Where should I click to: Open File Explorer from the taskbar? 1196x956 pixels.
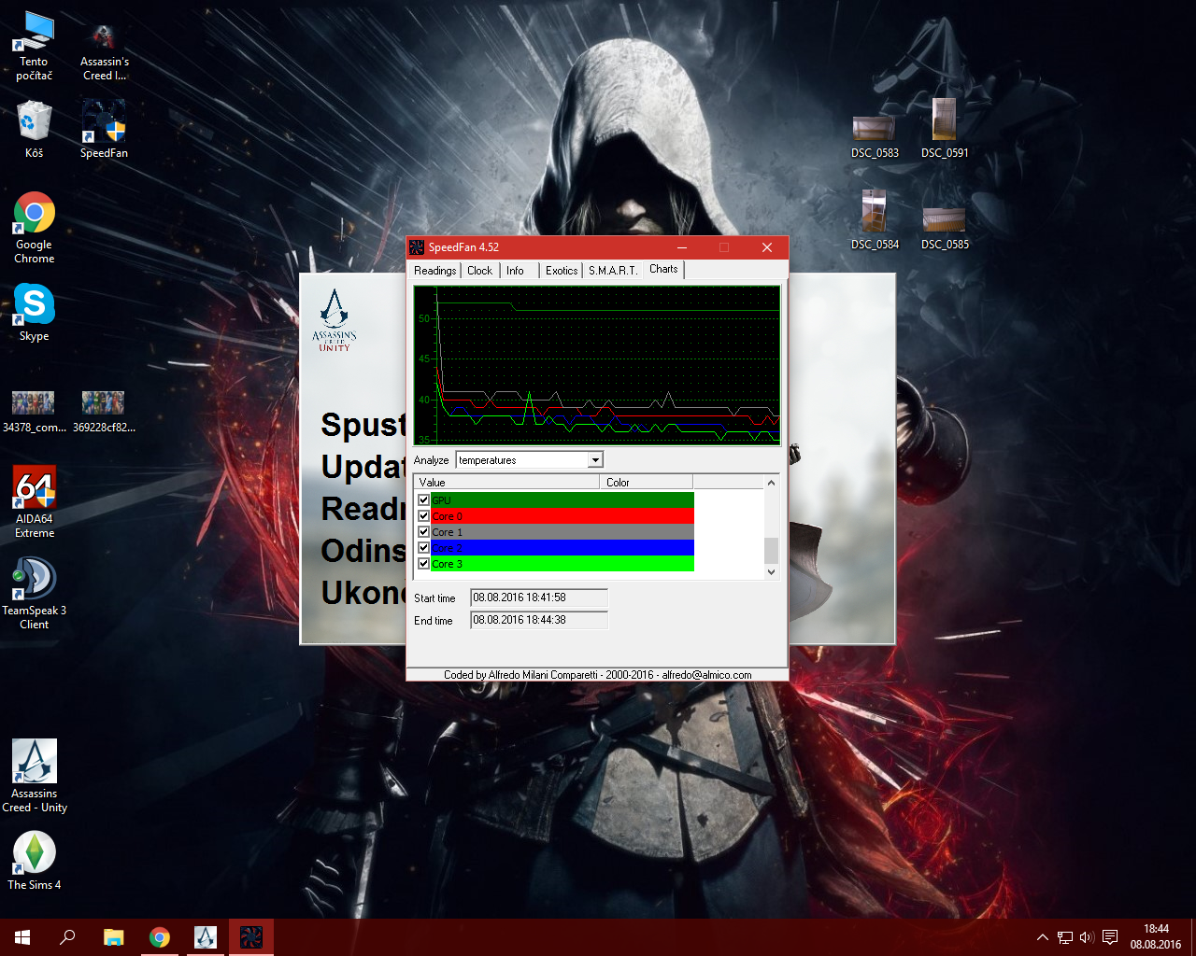[113, 937]
